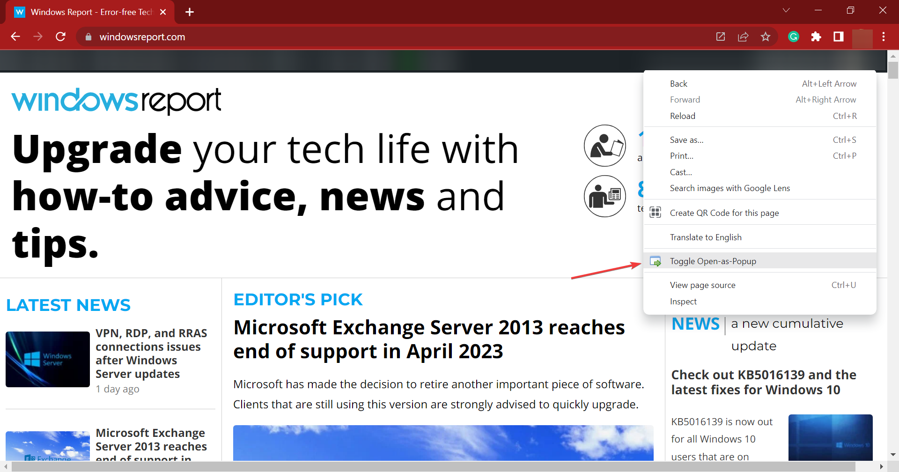
Task: Toggle the browser side panel icon
Action: pos(839,37)
